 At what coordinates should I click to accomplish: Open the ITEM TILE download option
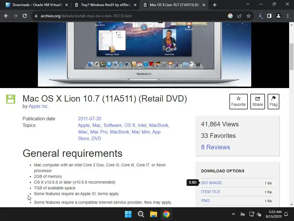click(210, 192)
